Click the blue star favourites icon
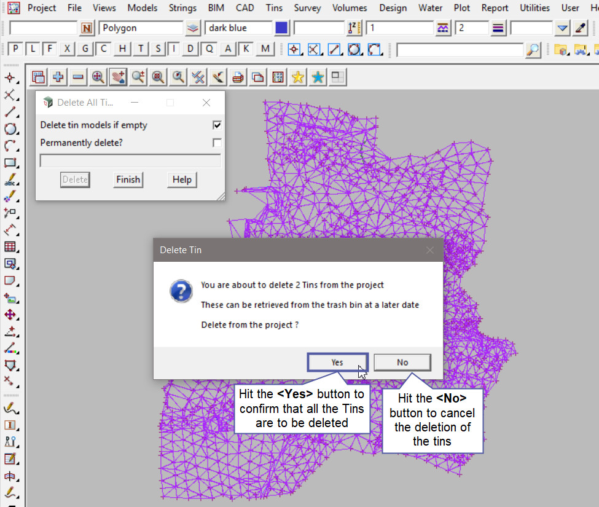599x507 pixels. click(318, 77)
